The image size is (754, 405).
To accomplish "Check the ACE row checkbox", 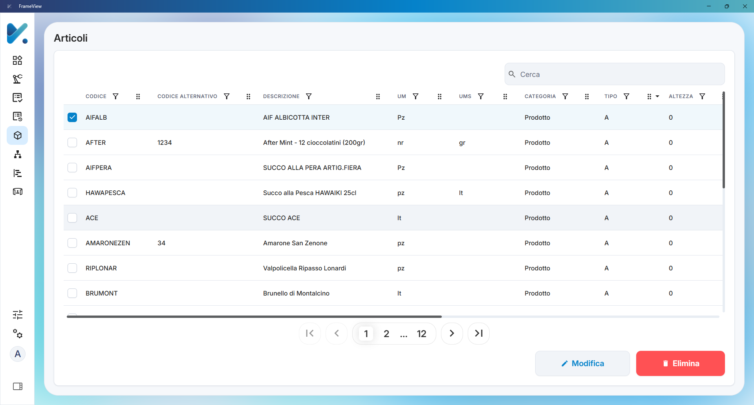I will (x=72, y=218).
